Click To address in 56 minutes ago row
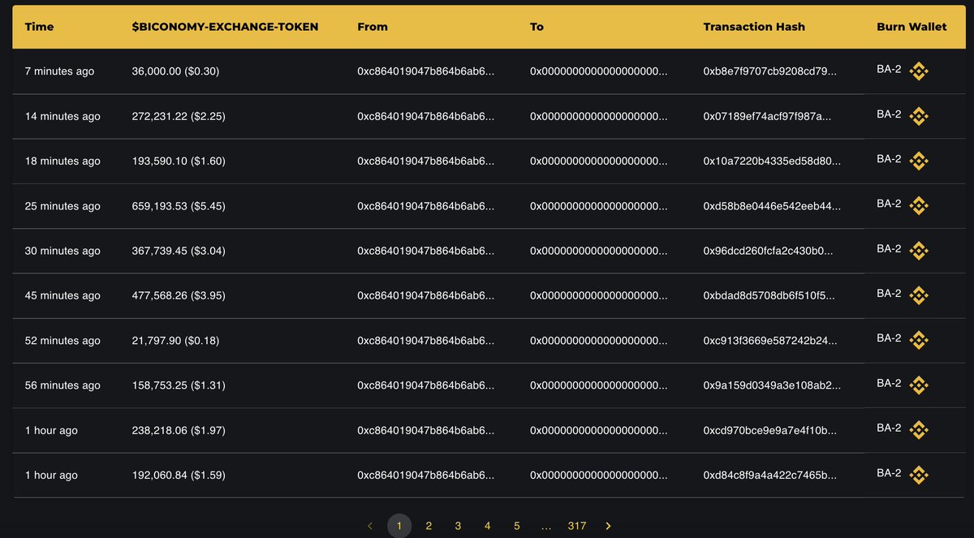The height and width of the screenshot is (538, 974). [599, 385]
